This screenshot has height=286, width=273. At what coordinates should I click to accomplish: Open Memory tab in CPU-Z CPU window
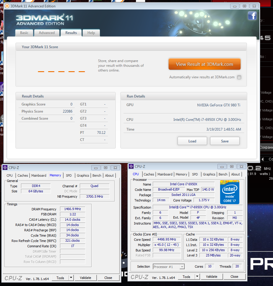pos(181,174)
